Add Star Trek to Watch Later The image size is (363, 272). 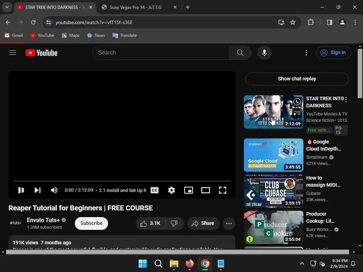[297, 102]
